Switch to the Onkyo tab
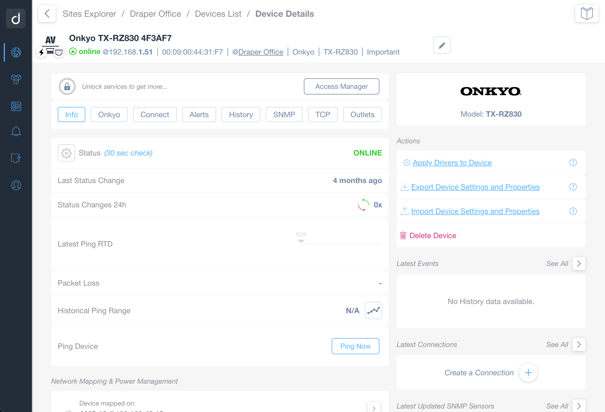Image resolution: width=605 pixels, height=412 pixels. coord(109,114)
